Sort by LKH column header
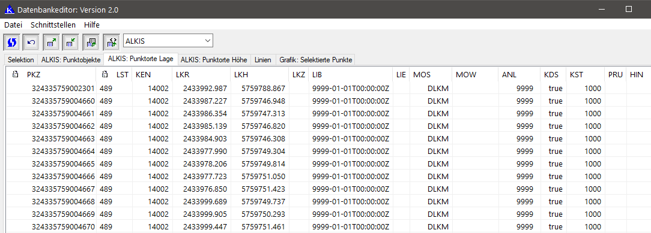Image resolution: width=651 pixels, height=233 pixels. click(x=241, y=75)
